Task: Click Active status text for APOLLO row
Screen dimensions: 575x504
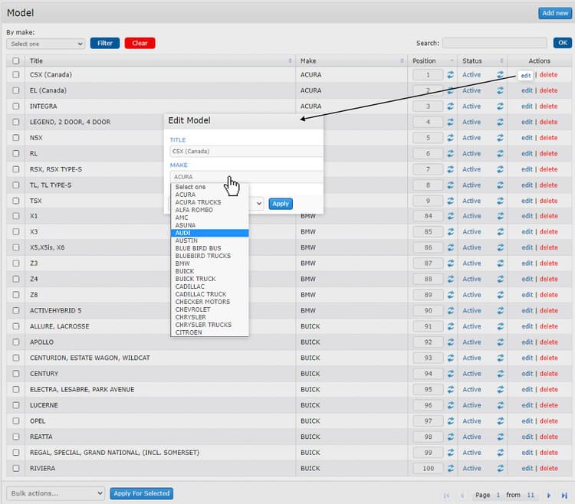Action: (472, 342)
